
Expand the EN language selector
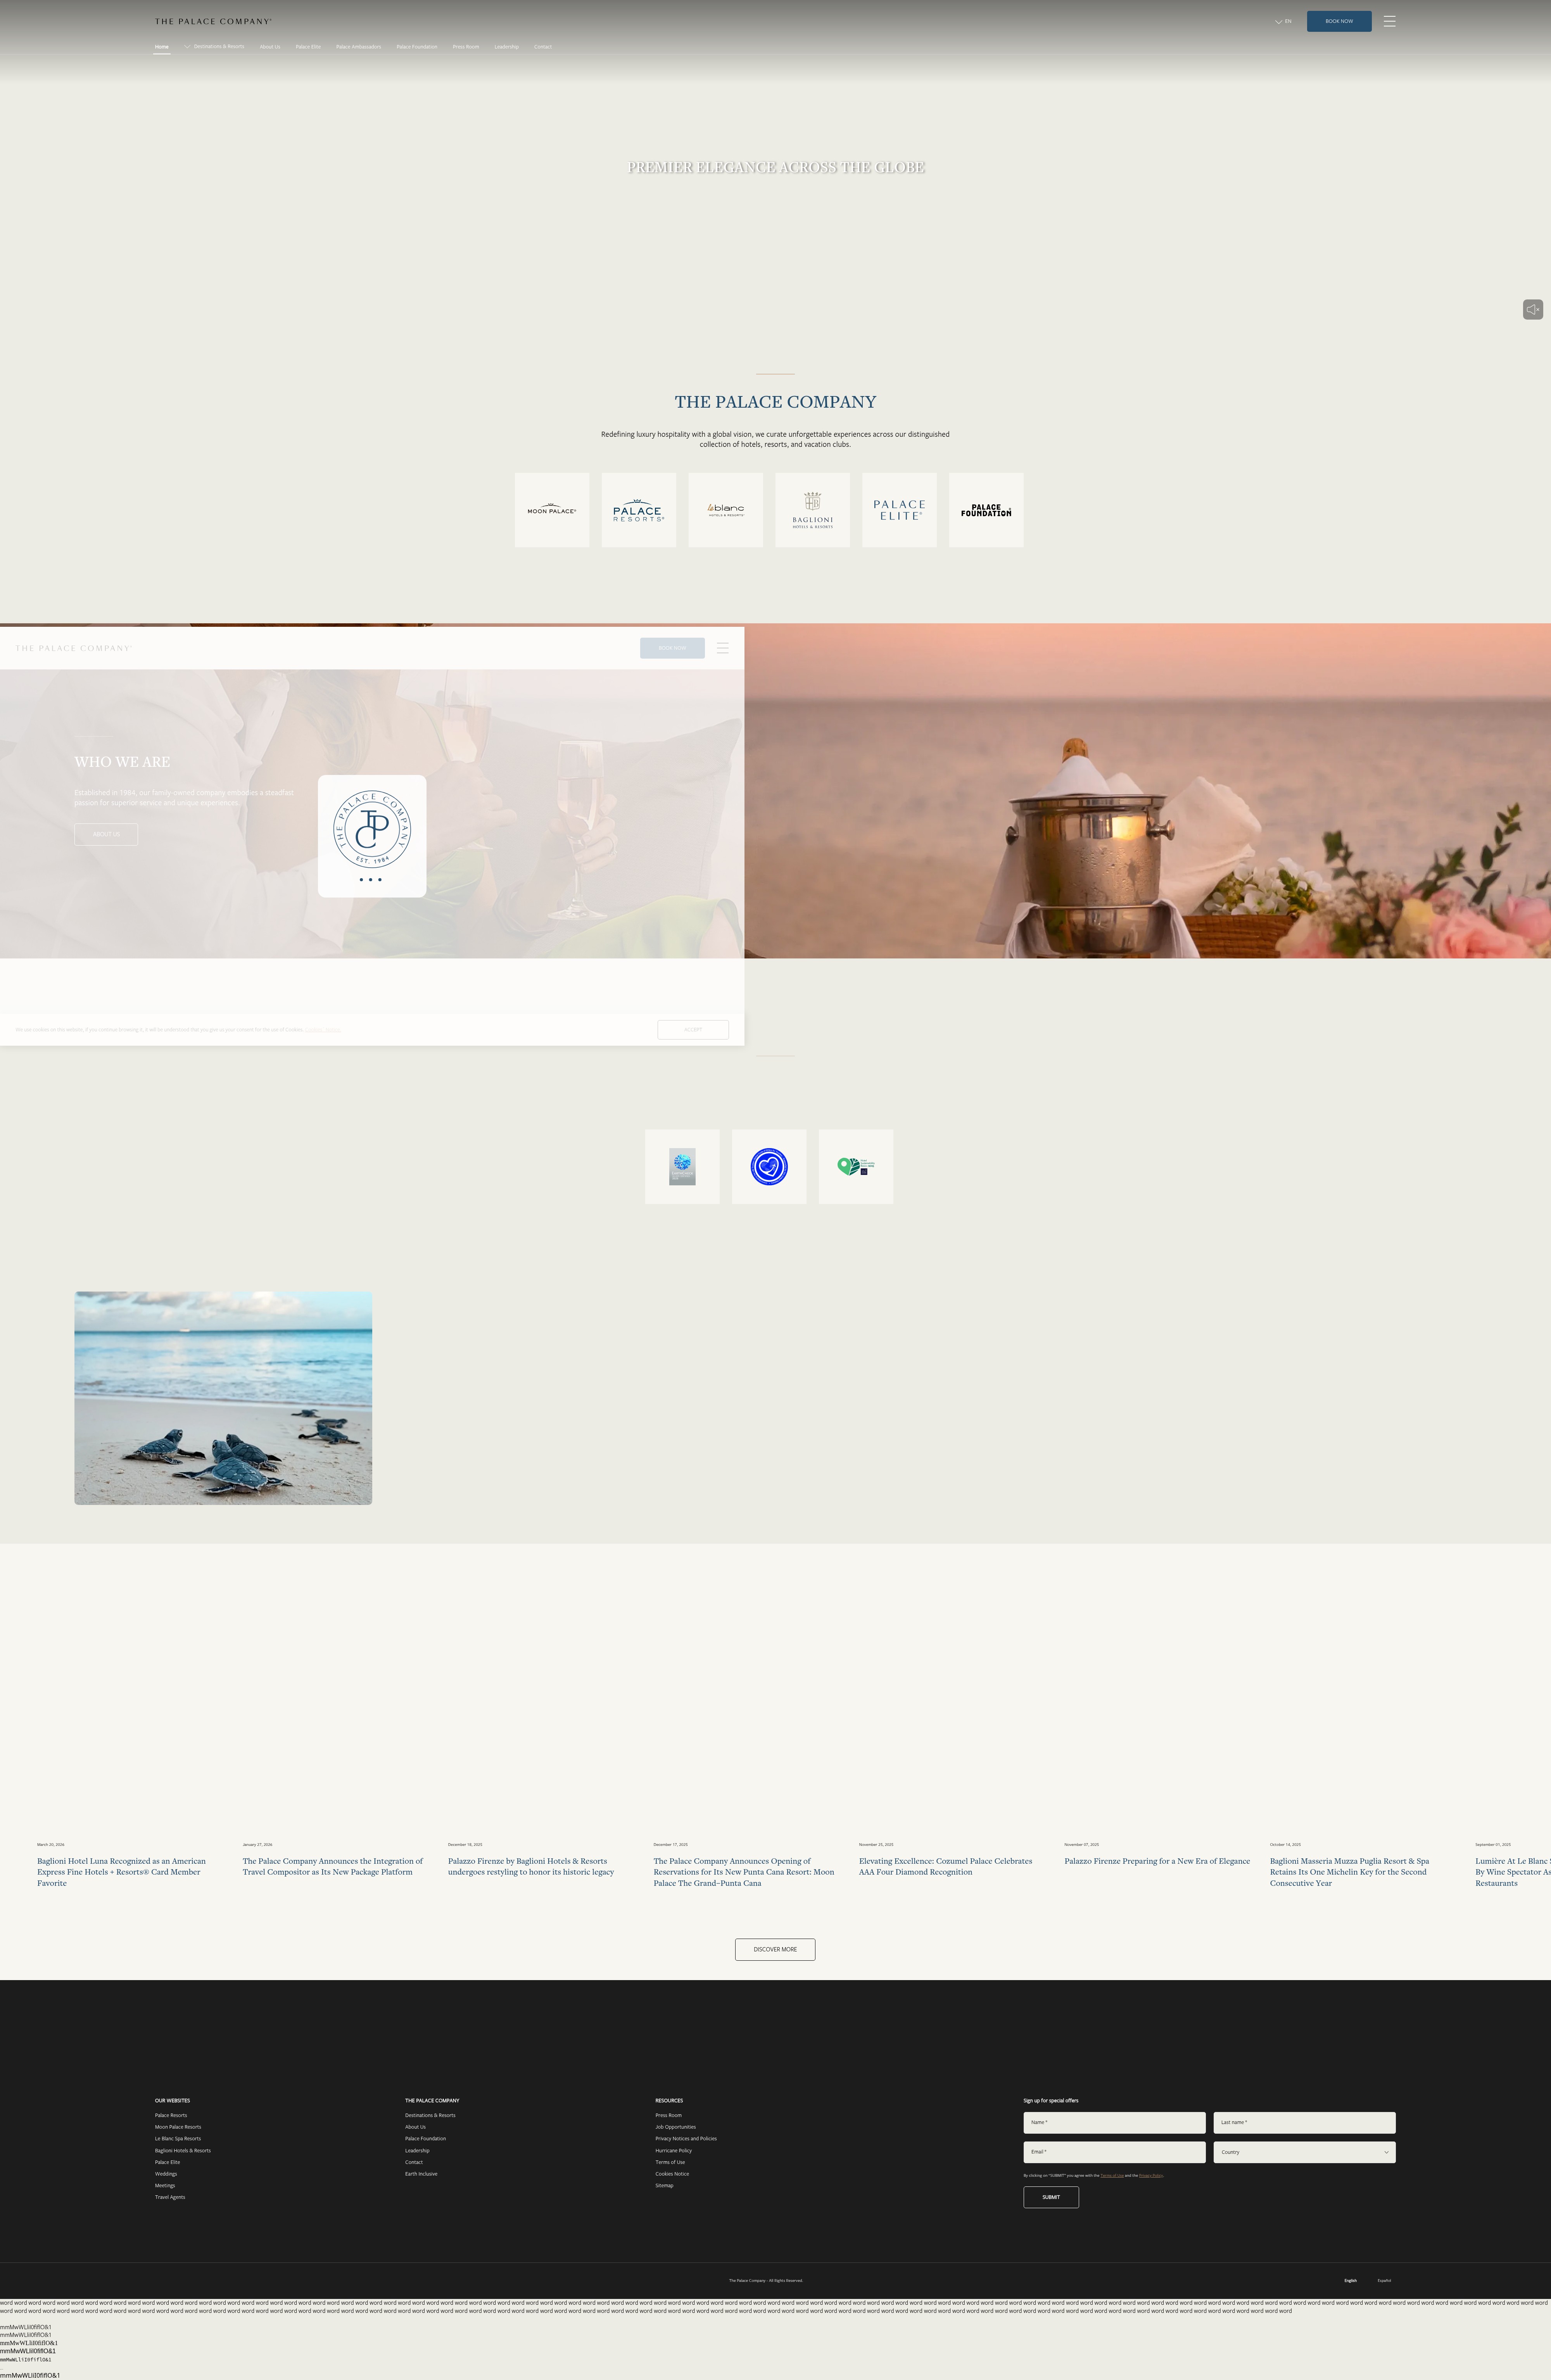(1283, 21)
